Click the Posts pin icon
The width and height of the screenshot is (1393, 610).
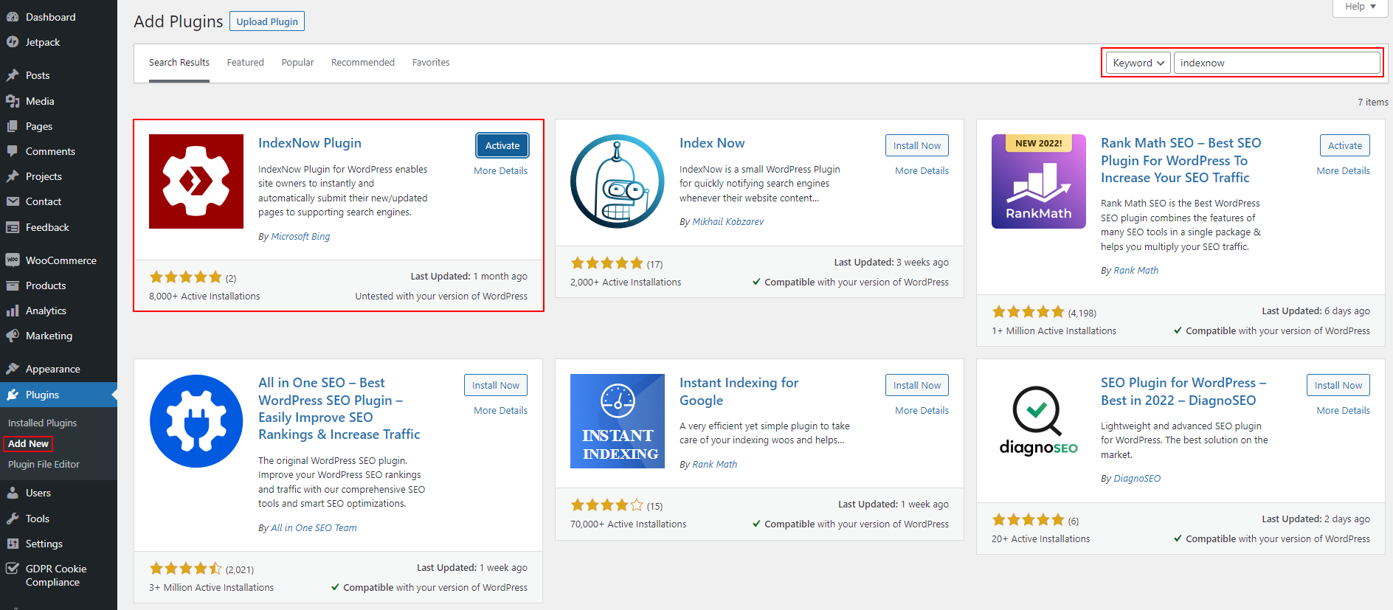(13, 75)
